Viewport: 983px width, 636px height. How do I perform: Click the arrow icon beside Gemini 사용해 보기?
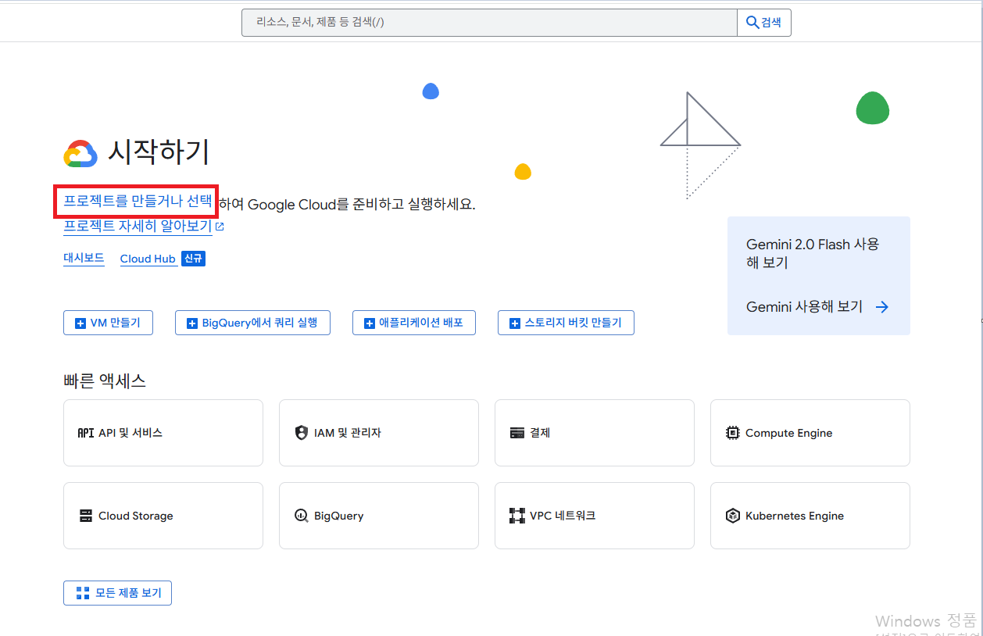[x=882, y=307]
